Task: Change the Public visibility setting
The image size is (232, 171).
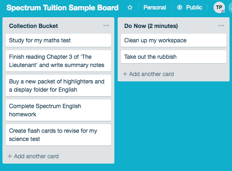Action: point(190,7)
